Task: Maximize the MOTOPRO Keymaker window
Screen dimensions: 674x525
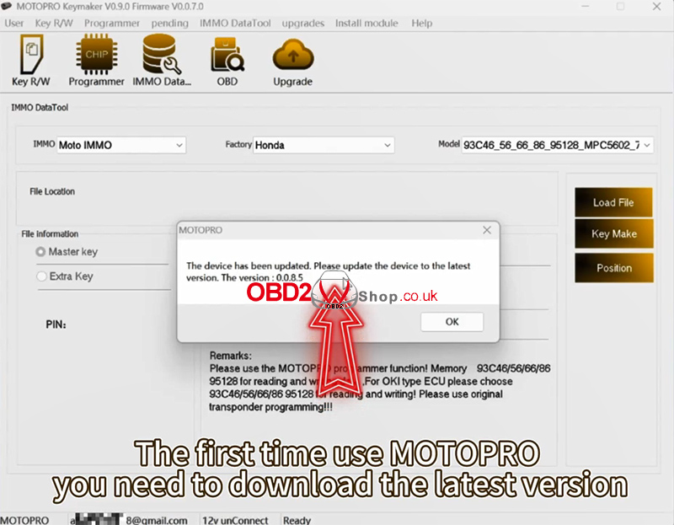Action: coord(620,7)
